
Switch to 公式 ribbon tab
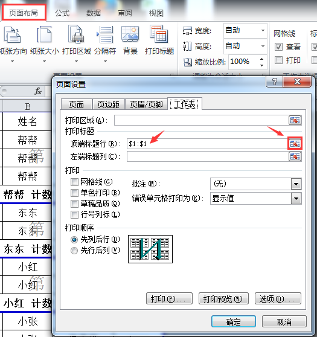[x=62, y=13]
